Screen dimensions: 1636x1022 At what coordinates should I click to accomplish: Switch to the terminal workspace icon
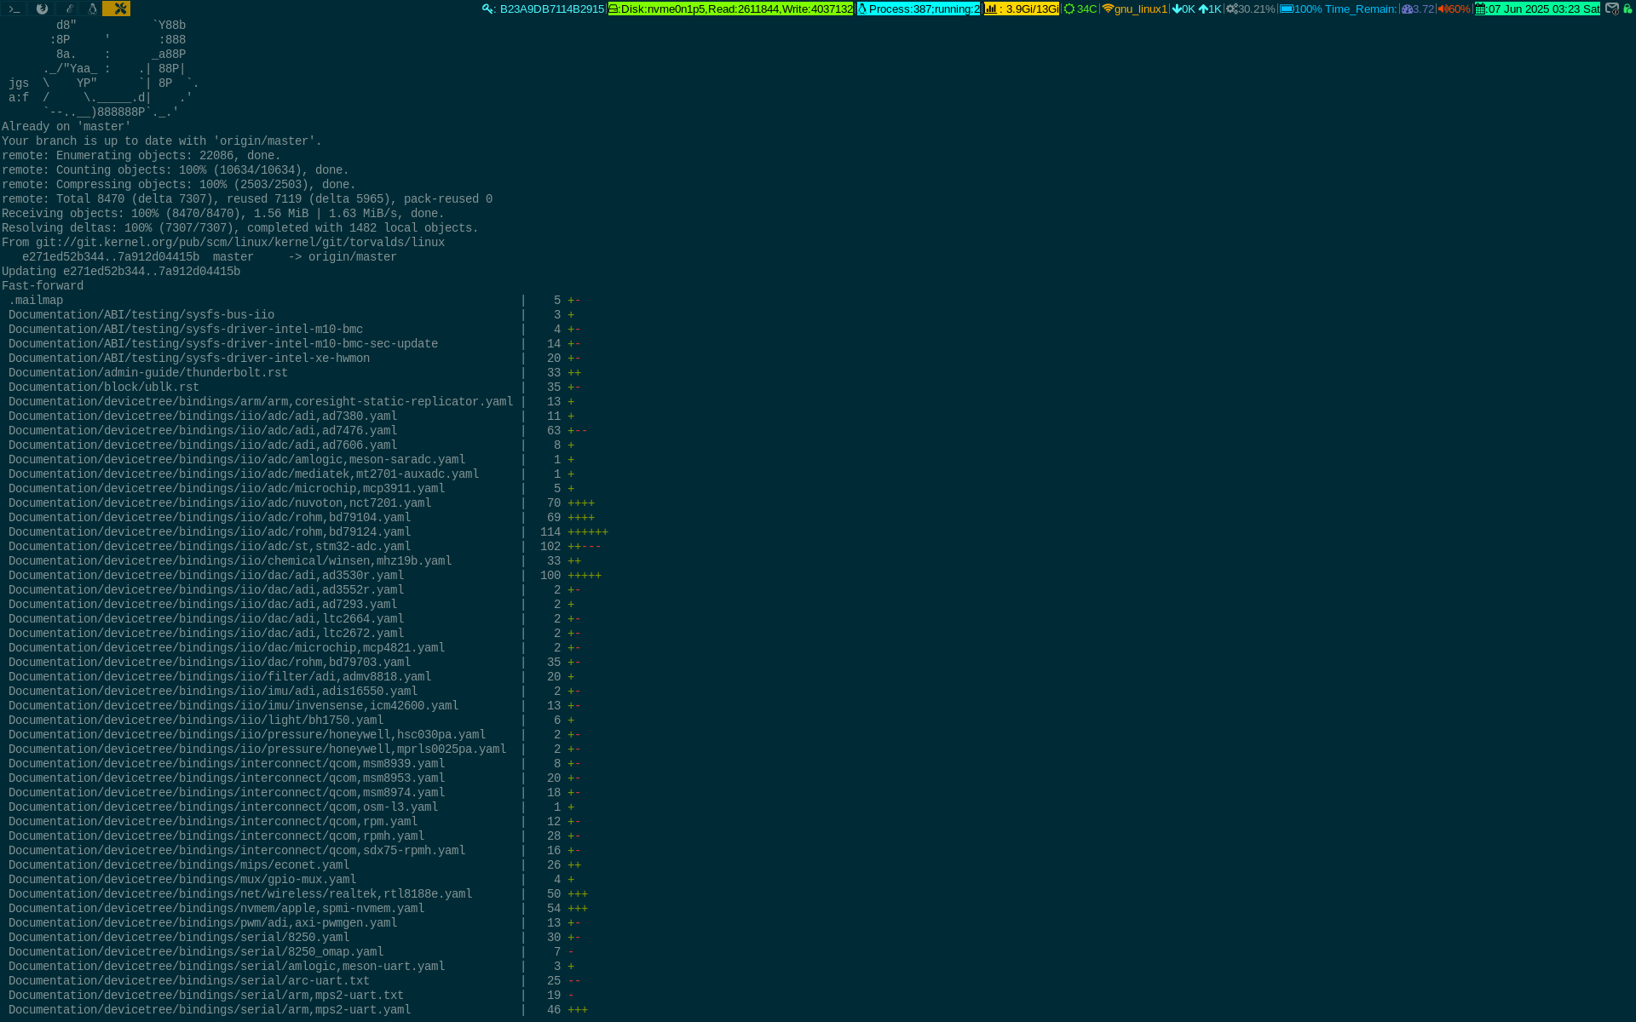click(x=14, y=9)
